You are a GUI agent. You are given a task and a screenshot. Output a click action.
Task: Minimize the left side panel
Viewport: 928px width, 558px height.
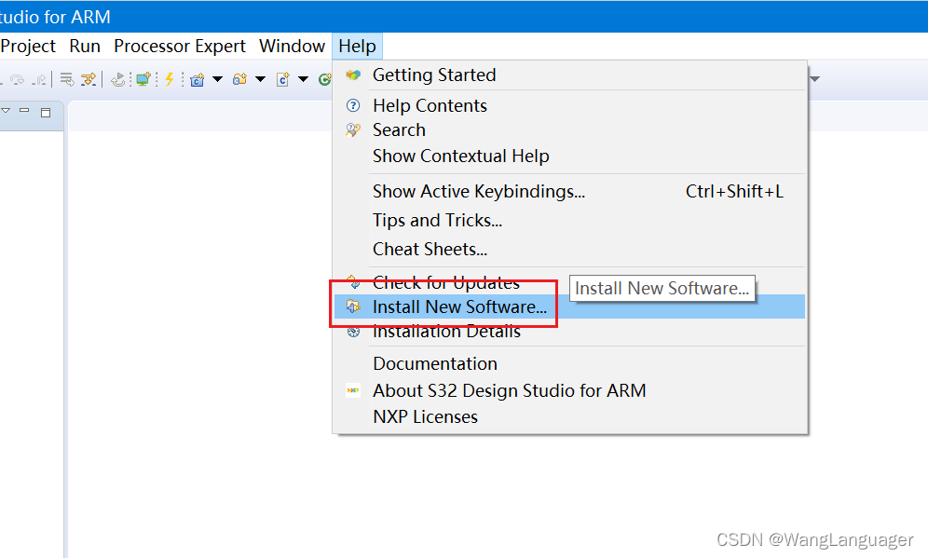tap(24, 110)
